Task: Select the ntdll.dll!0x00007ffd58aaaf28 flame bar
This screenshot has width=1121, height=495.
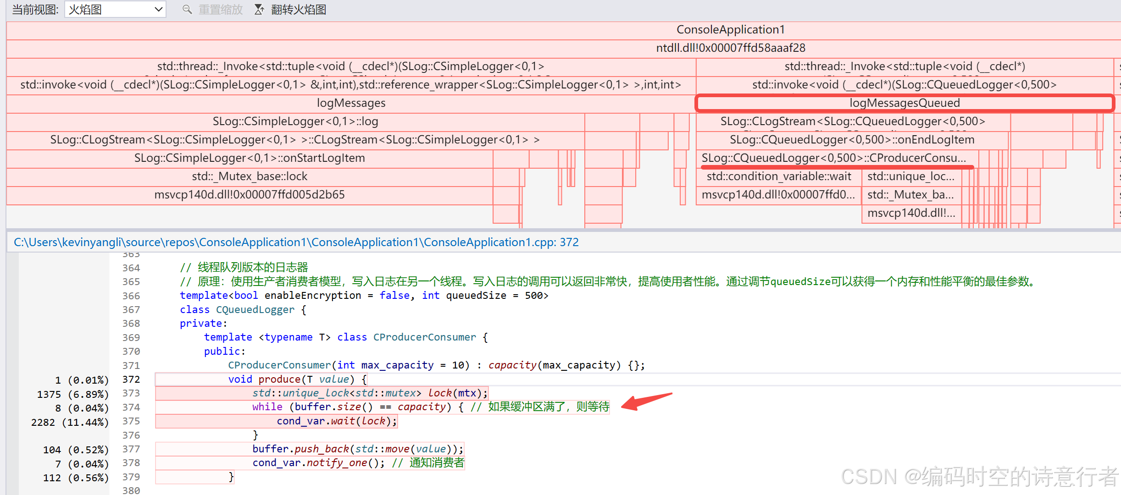Action: tap(730, 48)
